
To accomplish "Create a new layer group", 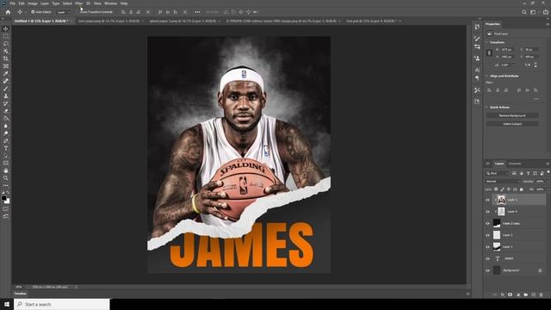I will click(526, 294).
